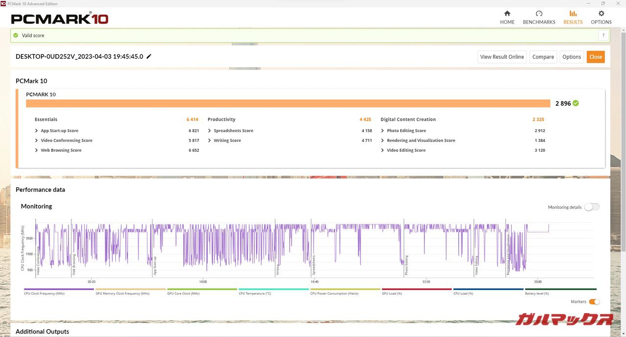626x337 pixels.
Task: Enable the Monitoring details toggle
Action: [591, 207]
